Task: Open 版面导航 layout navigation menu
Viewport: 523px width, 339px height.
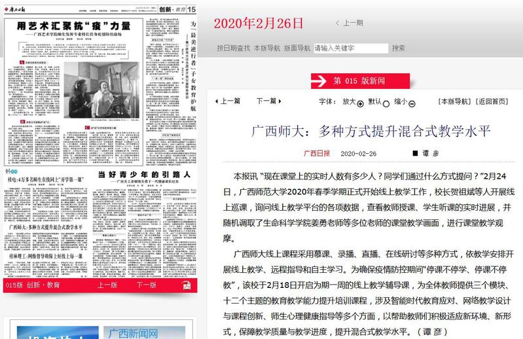Action: (x=297, y=48)
